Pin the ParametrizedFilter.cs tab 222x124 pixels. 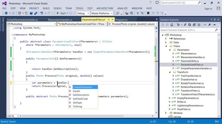pos(109,20)
